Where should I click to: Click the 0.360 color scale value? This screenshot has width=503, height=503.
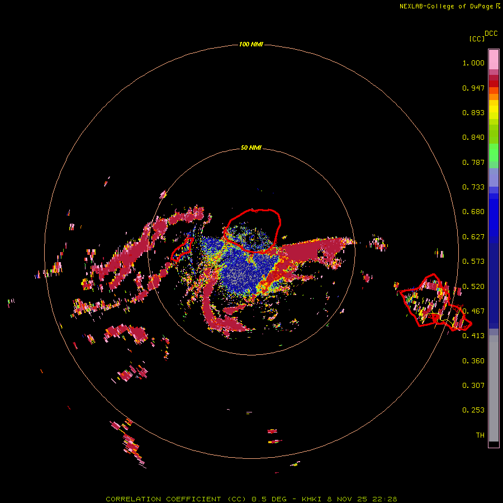coord(473,361)
